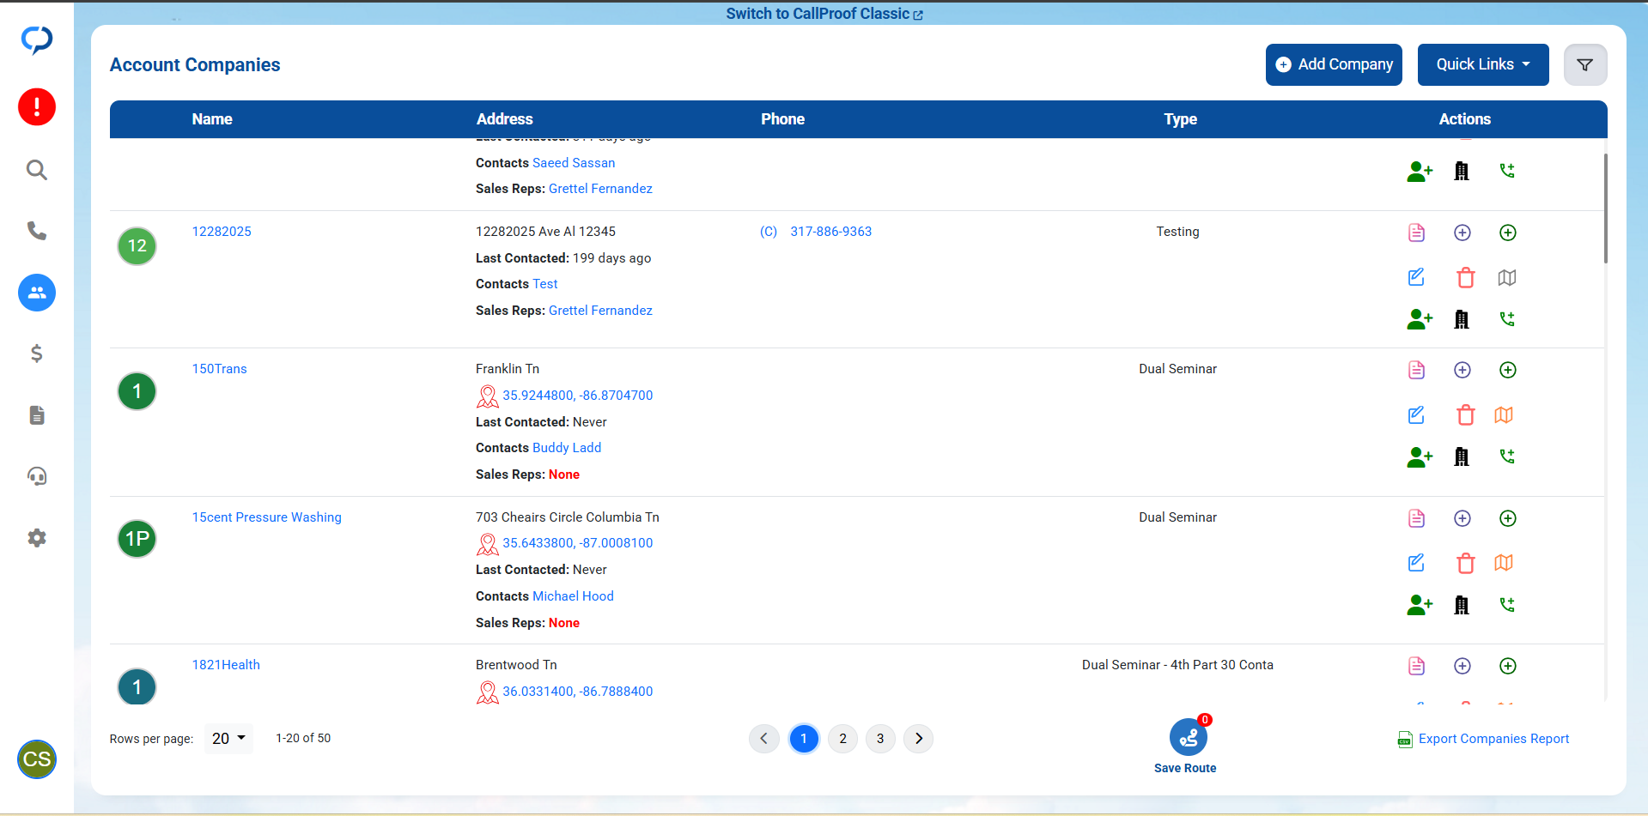Screen dimensions: 1648x816
Task: Switch to CallProof Classic link
Action: pyautogui.click(x=824, y=14)
